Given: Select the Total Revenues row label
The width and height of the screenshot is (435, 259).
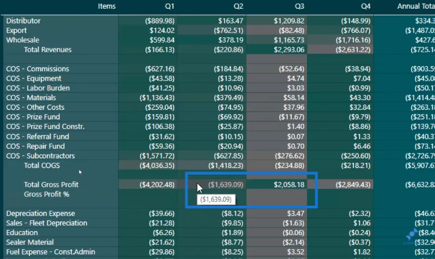Looking at the screenshot, I should point(48,50).
